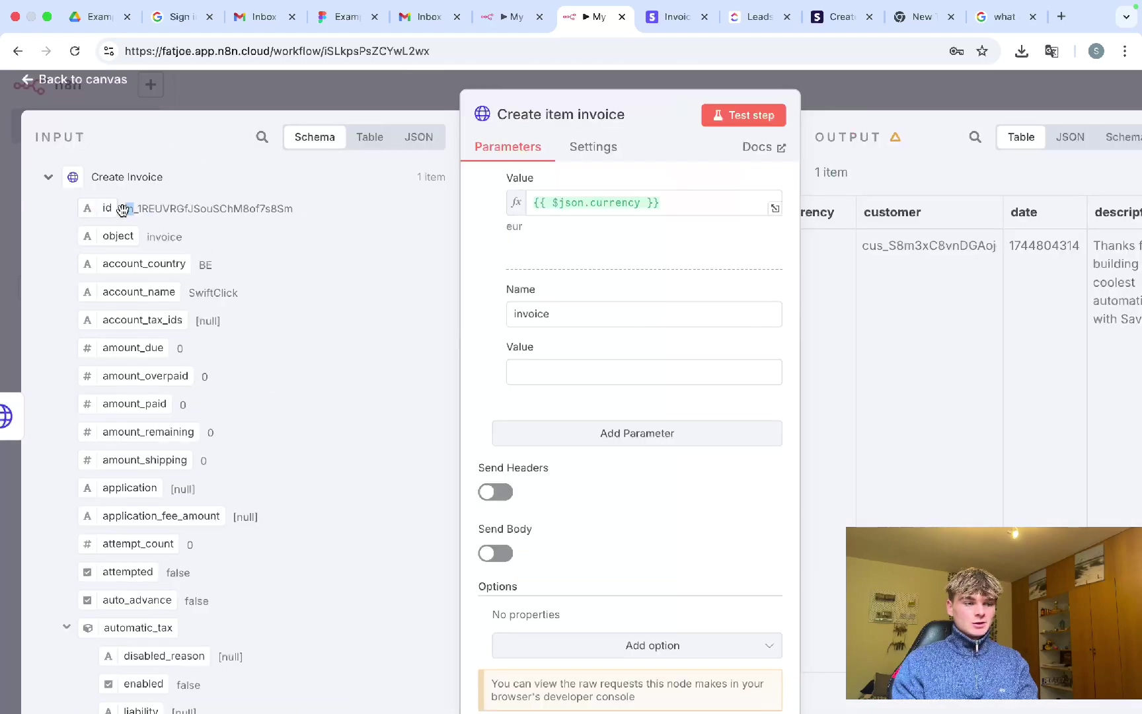Open the Docs link

click(763, 147)
